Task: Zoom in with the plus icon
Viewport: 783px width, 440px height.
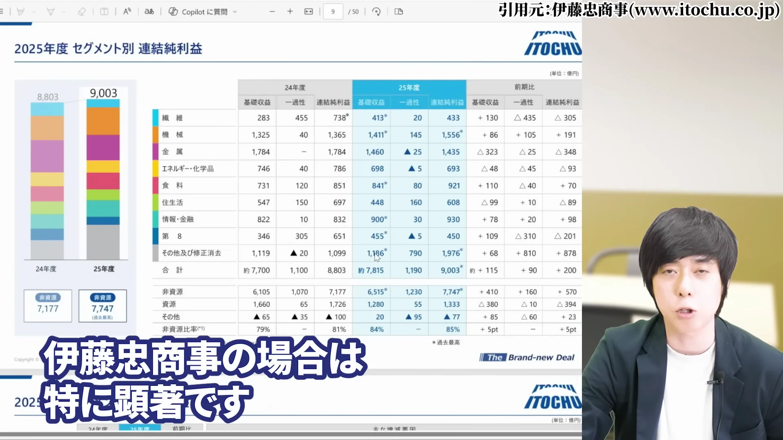Action: point(290,11)
